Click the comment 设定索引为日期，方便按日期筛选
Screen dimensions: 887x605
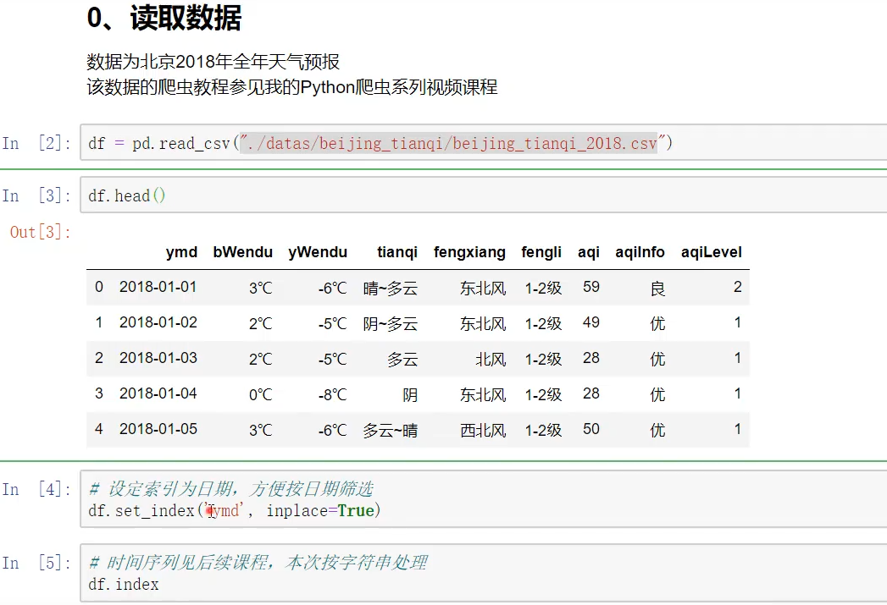231,488
